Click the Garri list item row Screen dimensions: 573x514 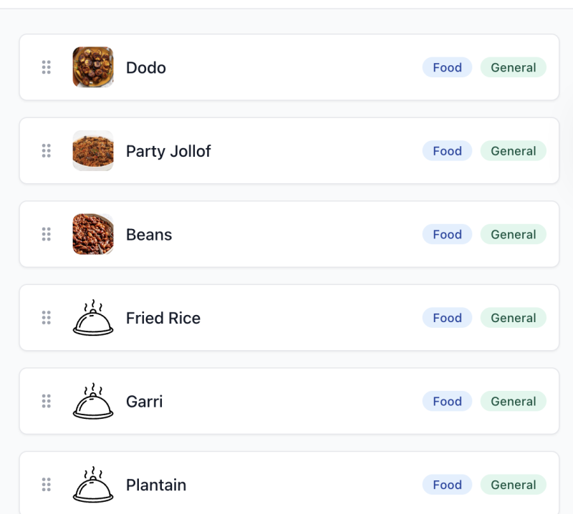point(286,402)
